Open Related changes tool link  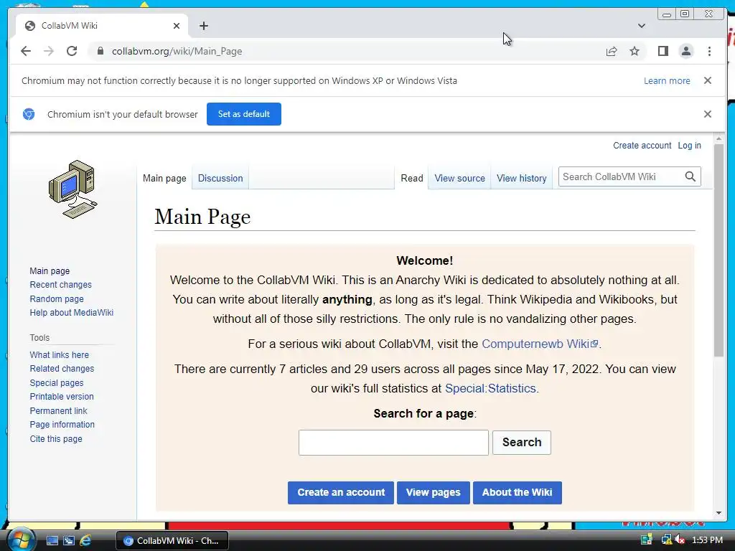tap(62, 368)
